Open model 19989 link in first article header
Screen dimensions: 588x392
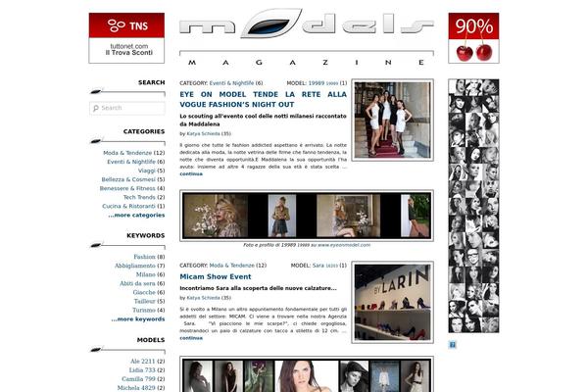pos(323,83)
